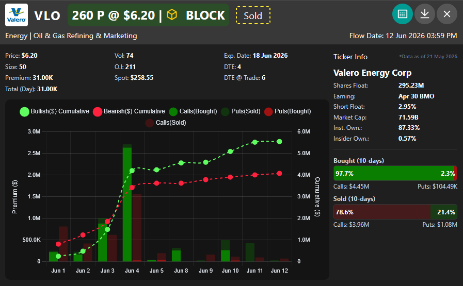Click the Size value 50
This screenshot has height=286, width=463.
(x=23, y=67)
